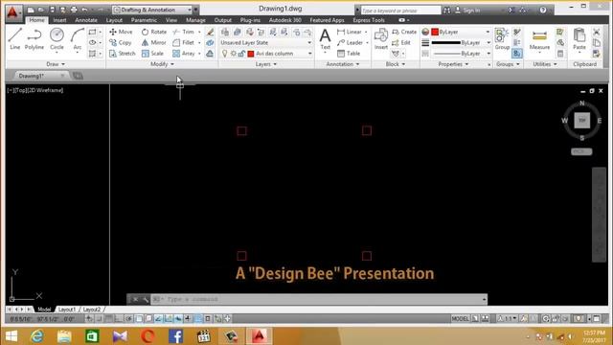Click the Linear dimension tool
The width and height of the screenshot is (613, 345).
point(350,32)
